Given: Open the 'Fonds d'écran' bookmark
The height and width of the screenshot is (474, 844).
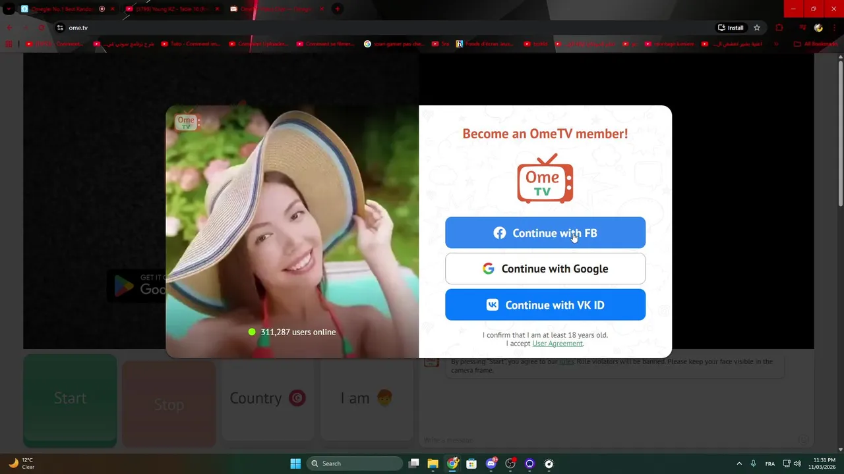Looking at the screenshot, I should [x=485, y=44].
